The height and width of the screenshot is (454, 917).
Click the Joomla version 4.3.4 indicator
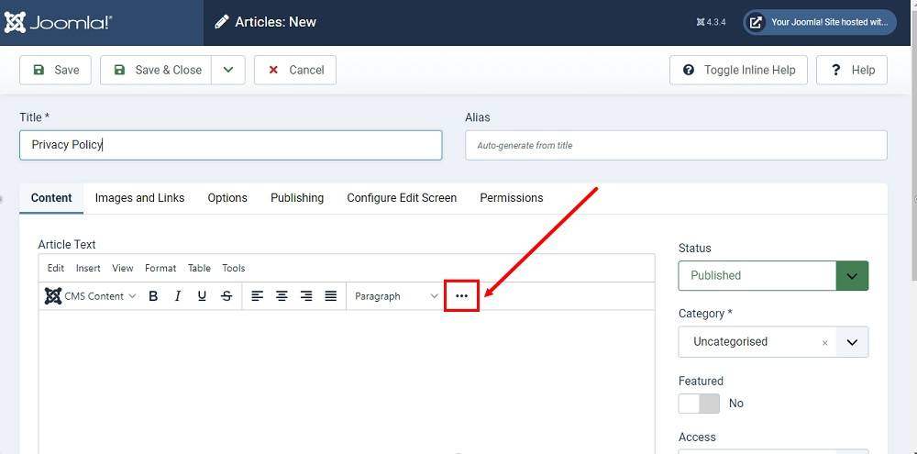coord(712,22)
